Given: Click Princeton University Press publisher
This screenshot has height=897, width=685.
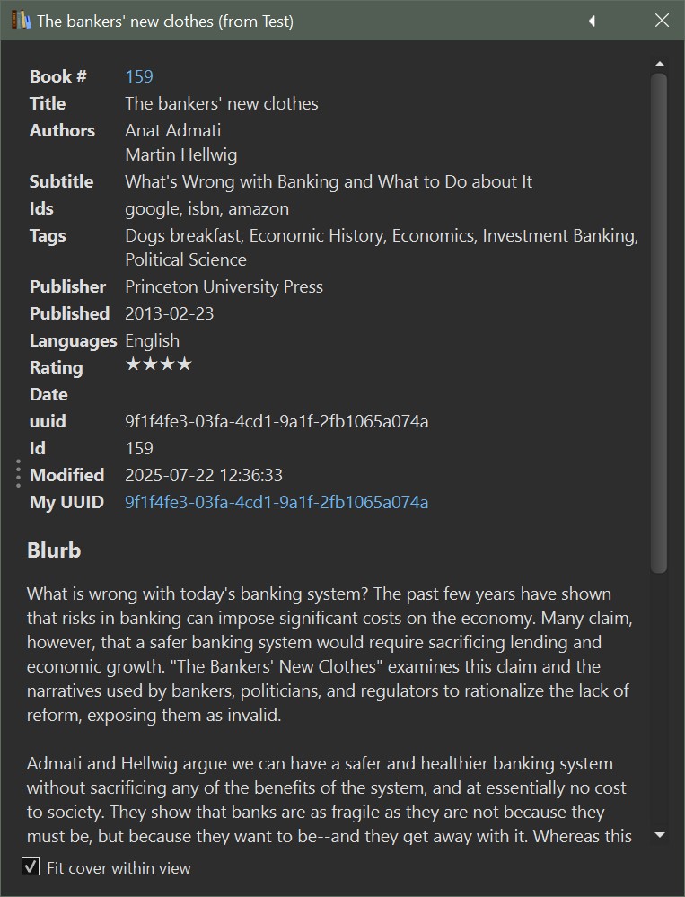Looking at the screenshot, I should (224, 286).
